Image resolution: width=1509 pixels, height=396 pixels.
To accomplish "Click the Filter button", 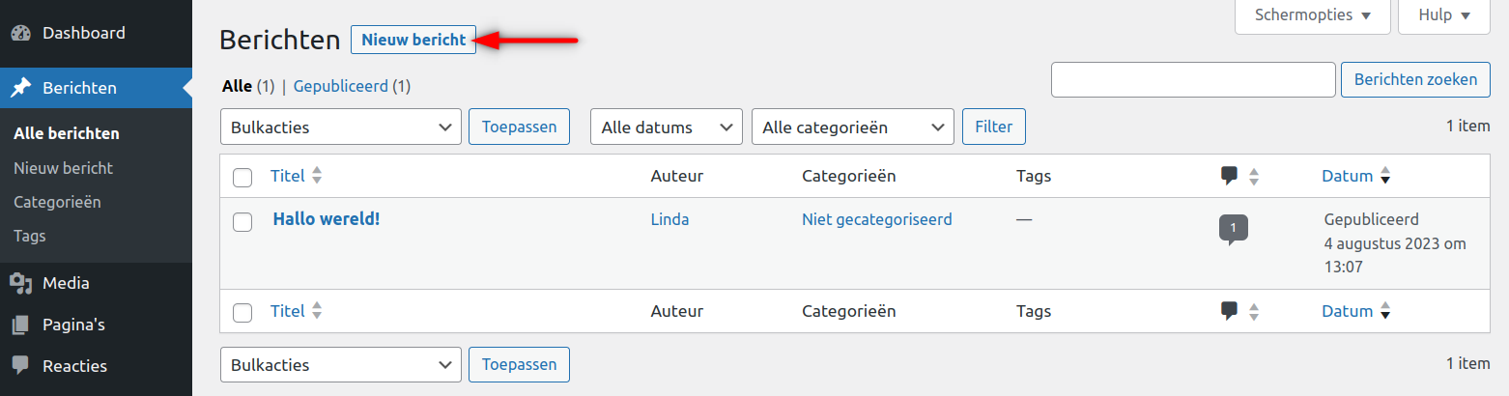I will 994,127.
